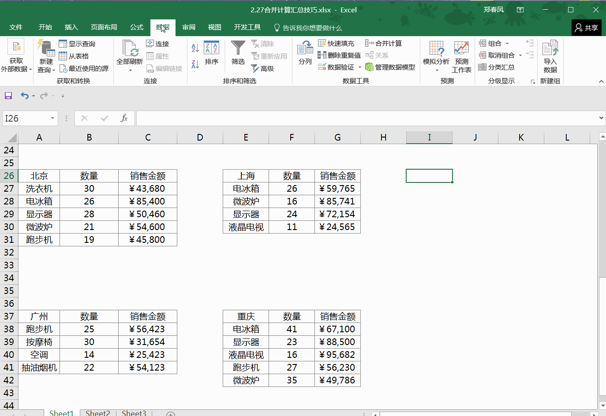Click Group (组合) icon

pyautogui.click(x=483, y=43)
